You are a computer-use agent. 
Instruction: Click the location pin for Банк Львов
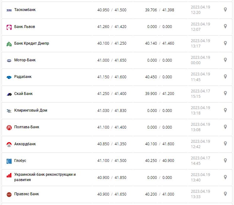click(225, 26)
